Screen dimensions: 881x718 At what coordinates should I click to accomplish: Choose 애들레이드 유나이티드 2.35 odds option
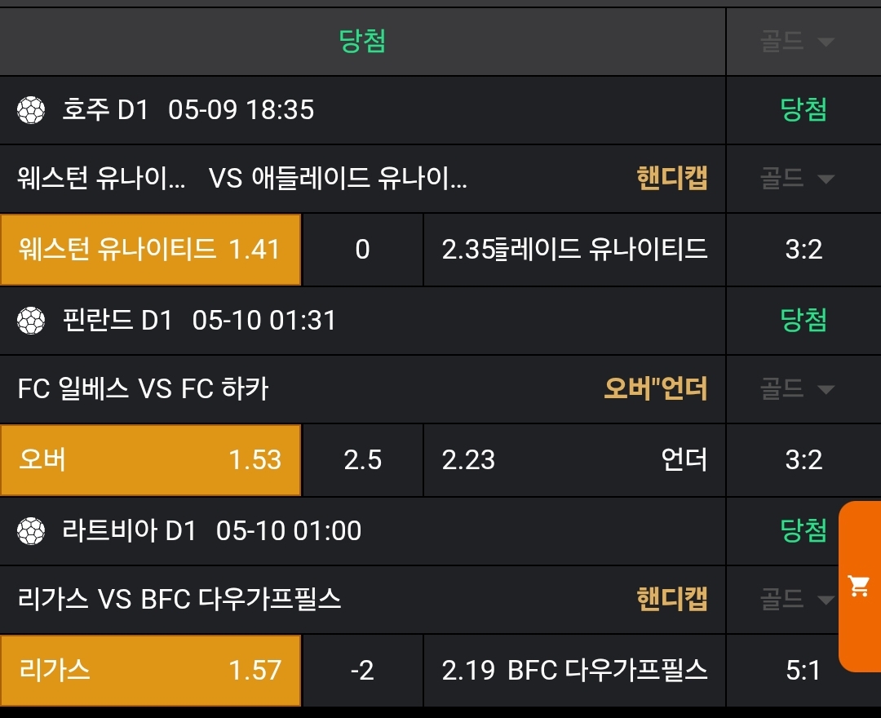pyautogui.click(x=574, y=250)
